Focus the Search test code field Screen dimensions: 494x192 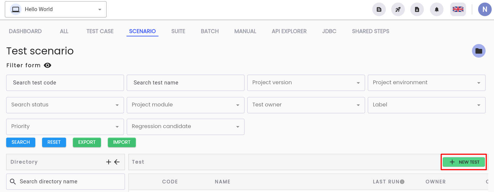coord(65,83)
